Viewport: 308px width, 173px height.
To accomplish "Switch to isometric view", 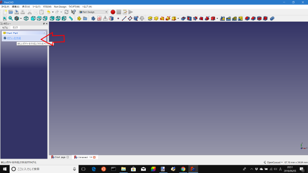I will point(26,18).
